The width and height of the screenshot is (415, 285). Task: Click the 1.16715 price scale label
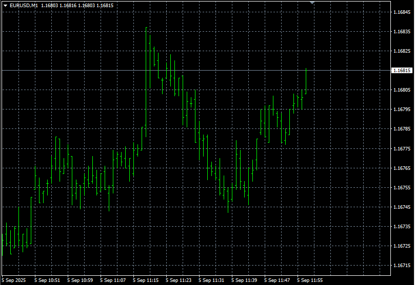point(402,266)
